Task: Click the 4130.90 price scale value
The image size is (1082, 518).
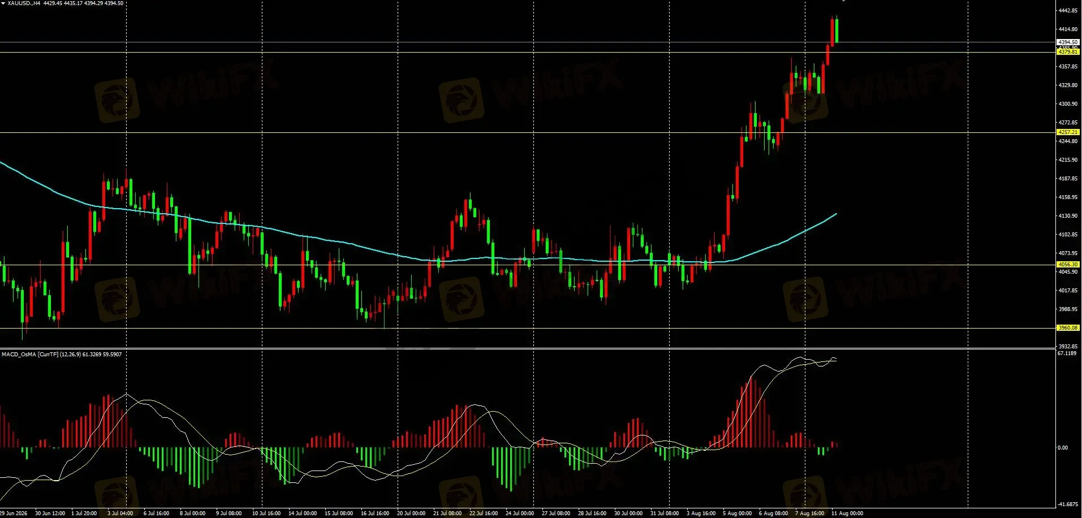Action: coord(1068,216)
